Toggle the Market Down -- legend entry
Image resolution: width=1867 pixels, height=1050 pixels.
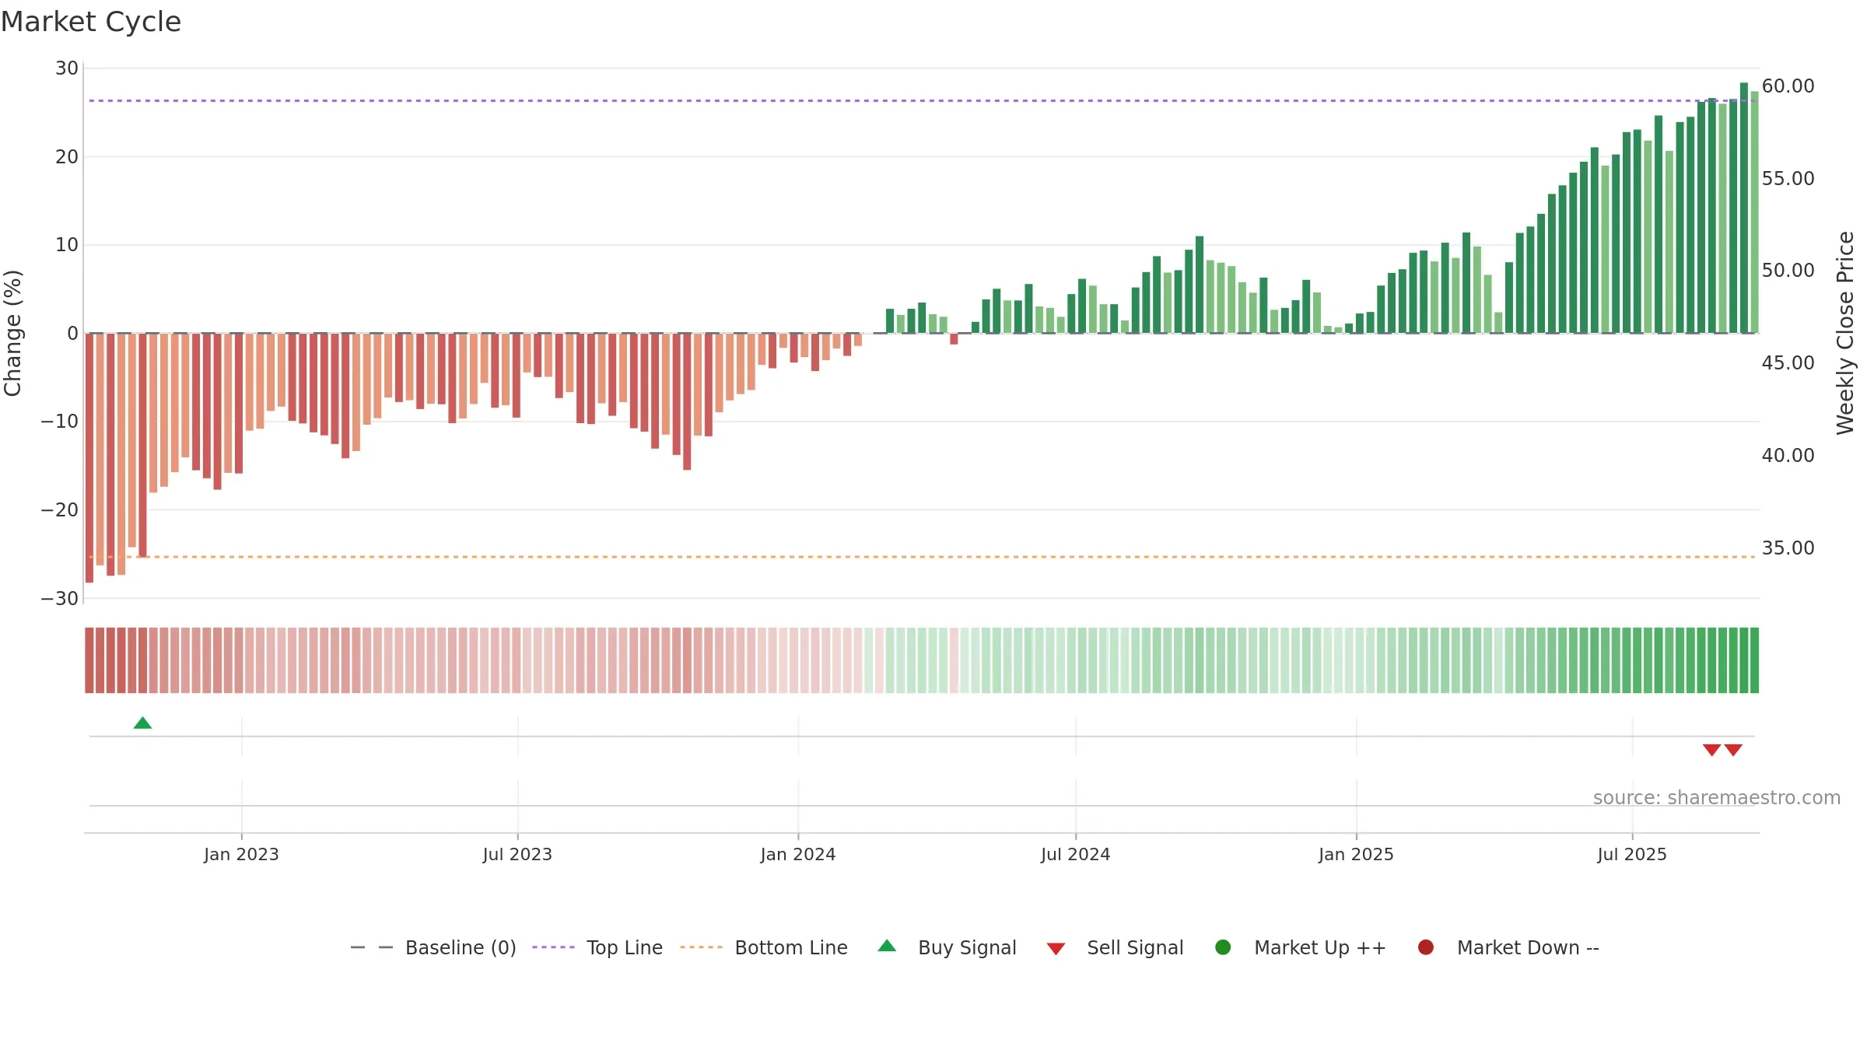click(1508, 947)
